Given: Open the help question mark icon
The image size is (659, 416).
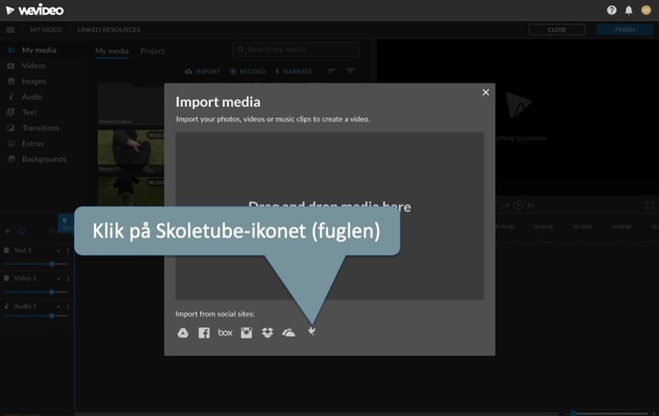Looking at the screenshot, I should tap(612, 10).
